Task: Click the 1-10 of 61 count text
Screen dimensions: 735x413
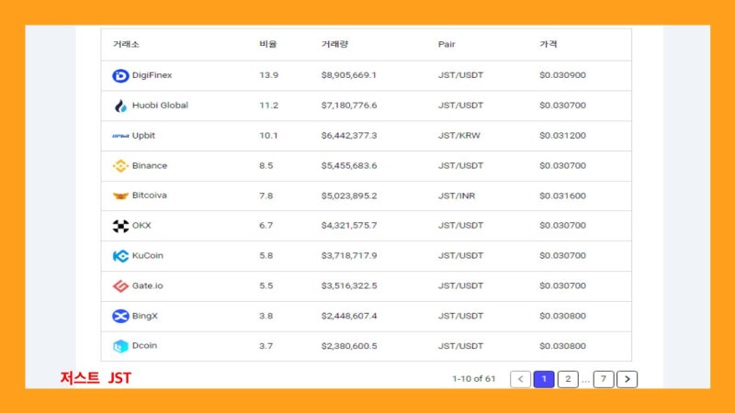Action: (473, 379)
